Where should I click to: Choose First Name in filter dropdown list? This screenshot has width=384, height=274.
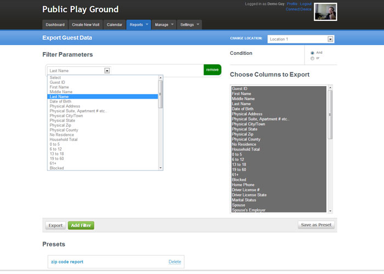tap(103, 87)
